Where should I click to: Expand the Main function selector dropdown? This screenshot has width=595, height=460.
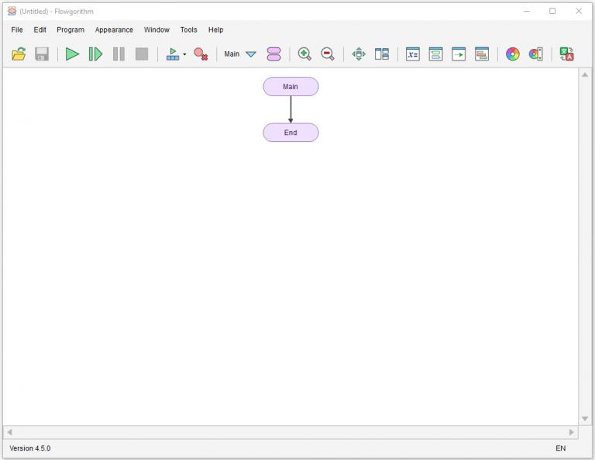coord(250,54)
